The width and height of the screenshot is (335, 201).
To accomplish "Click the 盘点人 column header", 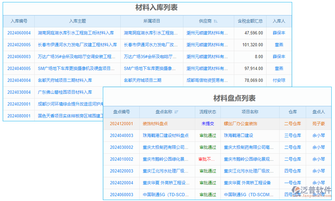I will pyautogui.click(x=318, y=112).
